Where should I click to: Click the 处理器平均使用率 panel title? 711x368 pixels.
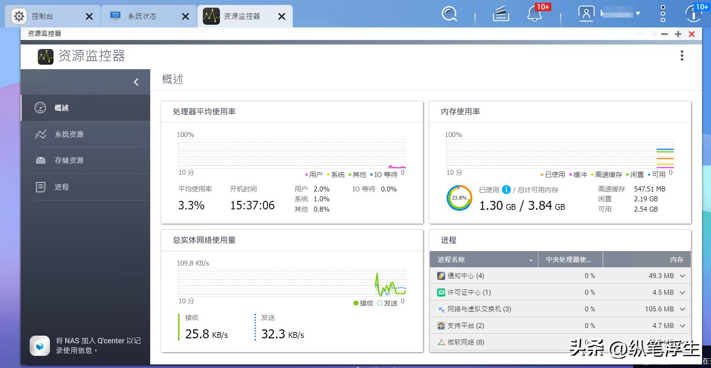point(204,111)
